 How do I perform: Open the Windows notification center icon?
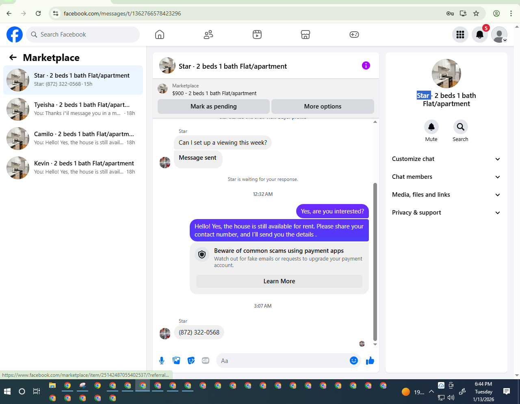[x=507, y=391]
